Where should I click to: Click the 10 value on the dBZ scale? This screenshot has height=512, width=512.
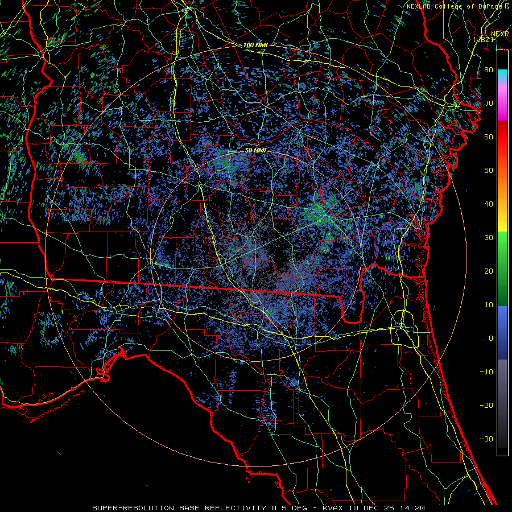point(489,305)
